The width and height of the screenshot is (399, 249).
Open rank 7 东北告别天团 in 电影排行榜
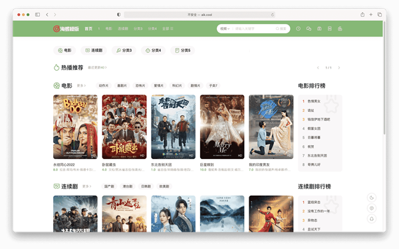[317, 156]
